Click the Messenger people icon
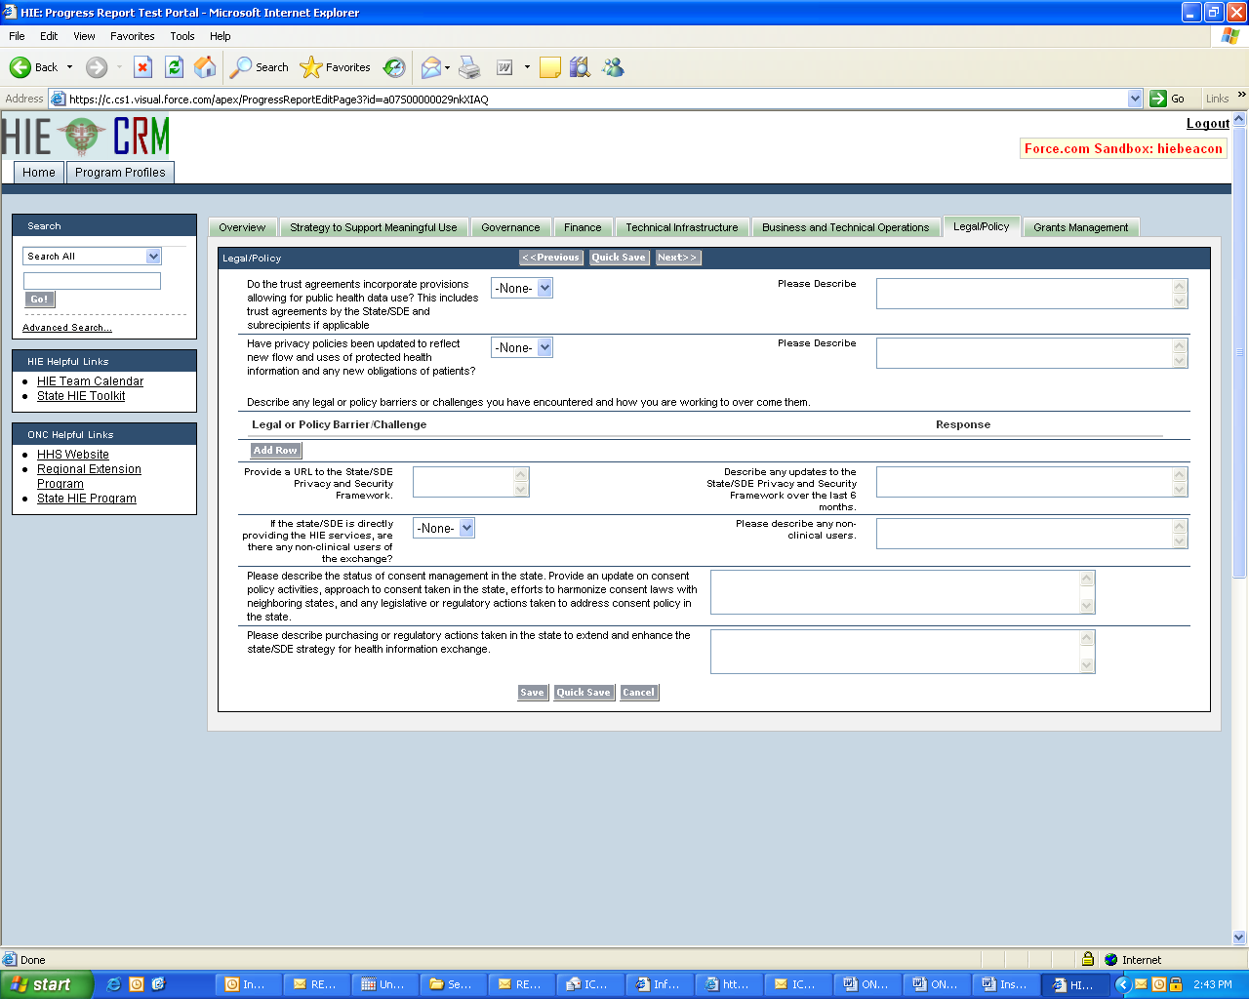The height and width of the screenshot is (999, 1249). pyautogui.click(x=613, y=67)
